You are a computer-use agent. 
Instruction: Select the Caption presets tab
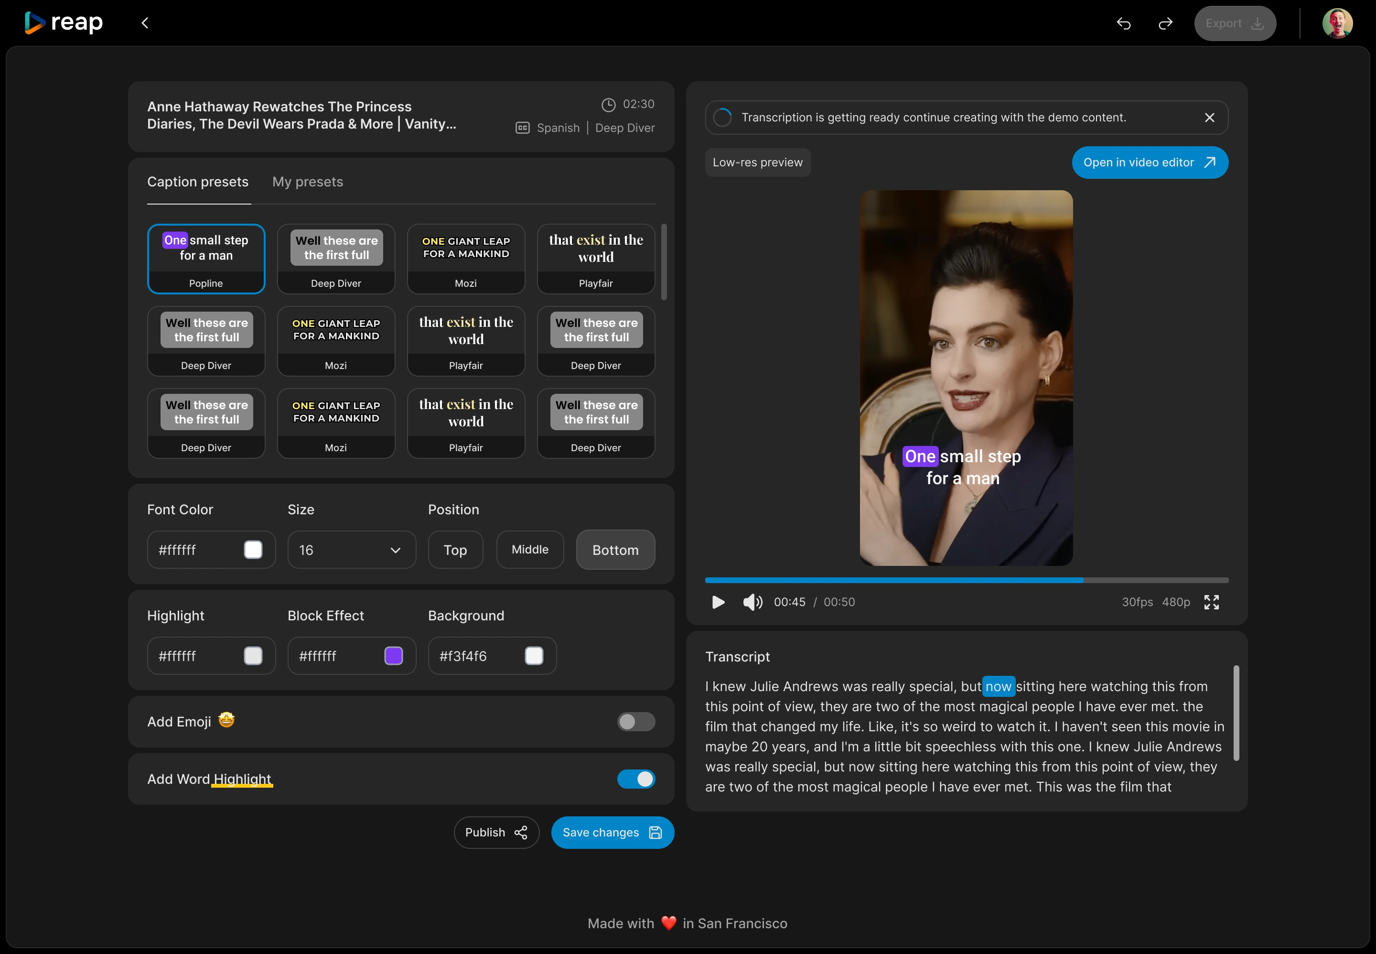198,182
